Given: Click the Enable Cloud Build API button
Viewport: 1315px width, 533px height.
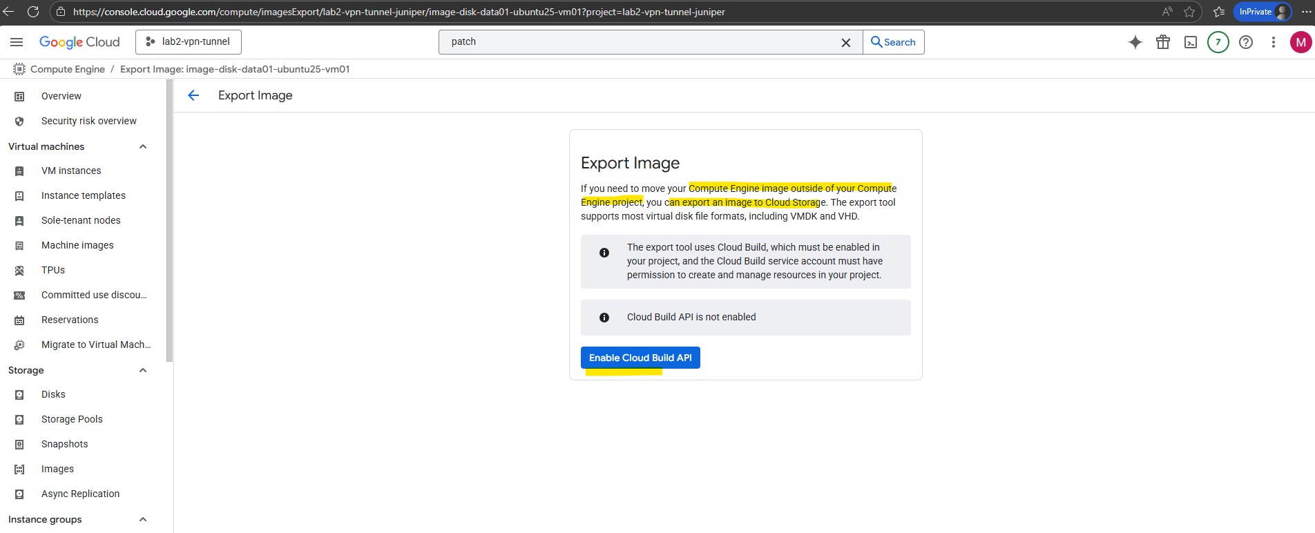Looking at the screenshot, I should pos(640,358).
